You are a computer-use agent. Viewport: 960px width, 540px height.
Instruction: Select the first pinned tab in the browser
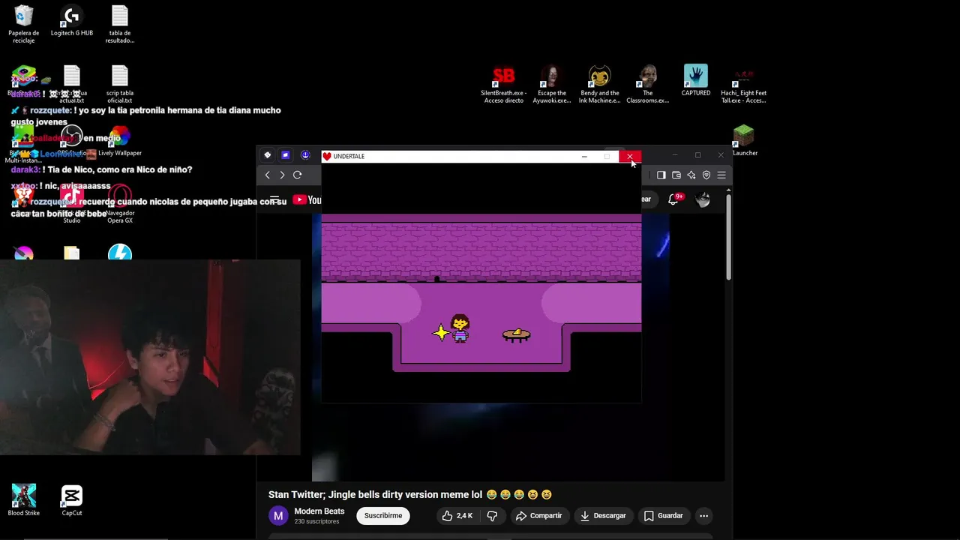pos(267,155)
